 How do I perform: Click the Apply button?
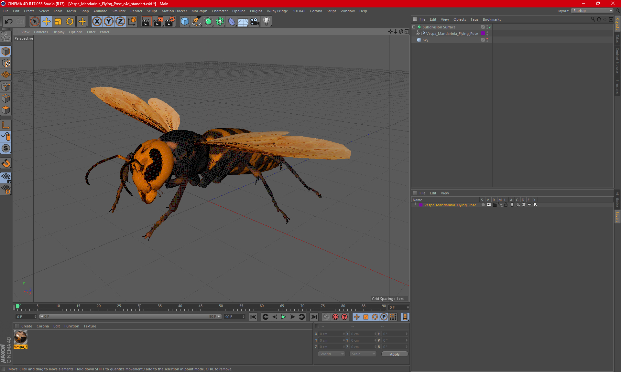pos(394,354)
